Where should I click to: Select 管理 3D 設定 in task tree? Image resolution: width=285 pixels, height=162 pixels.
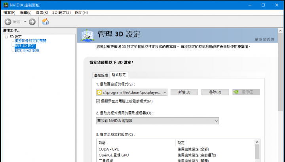pos(25,46)
